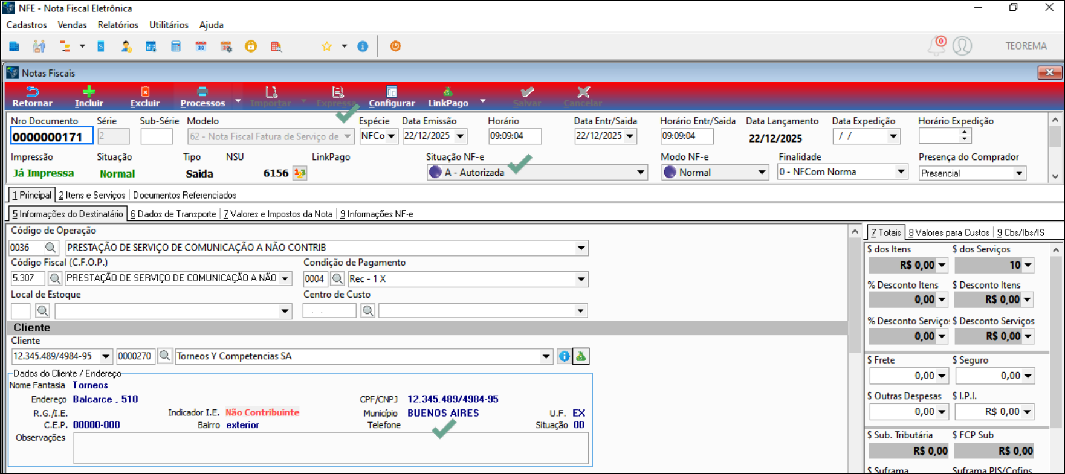Click the search icon beside Código de Operação
This screenshot has height=474, width=1065.
[x=51, y=248]
